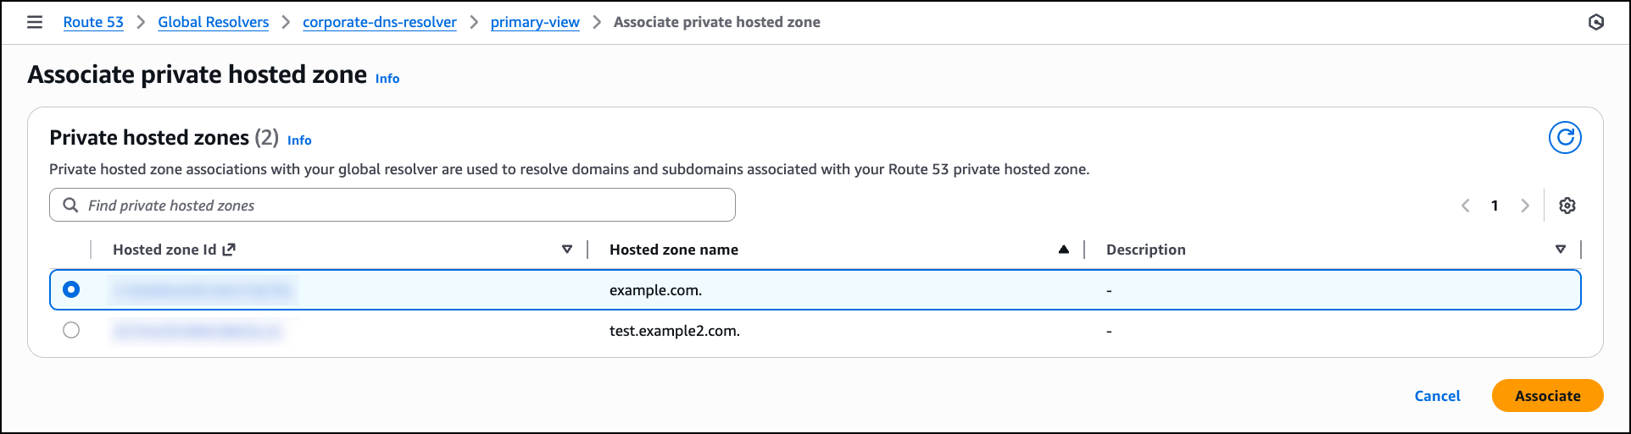Image resolution: width=1631 pixels, height=434 pixels.
Task: Open primary-view breadcrumb link
Action: [x=535, y=22]
